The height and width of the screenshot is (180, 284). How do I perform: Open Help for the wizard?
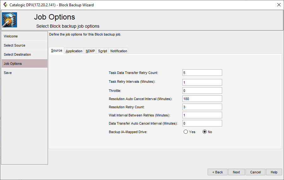coord(274,172)
